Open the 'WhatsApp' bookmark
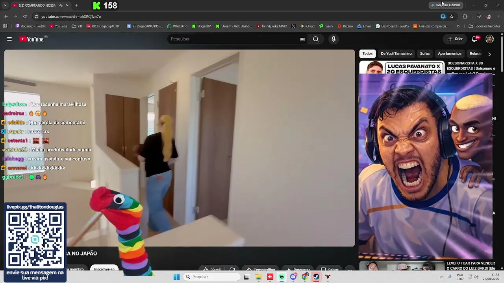504x283 pixels. point(177,26)
